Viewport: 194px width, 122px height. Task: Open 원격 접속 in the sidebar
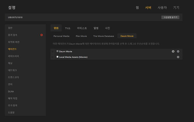coord(25,35)
